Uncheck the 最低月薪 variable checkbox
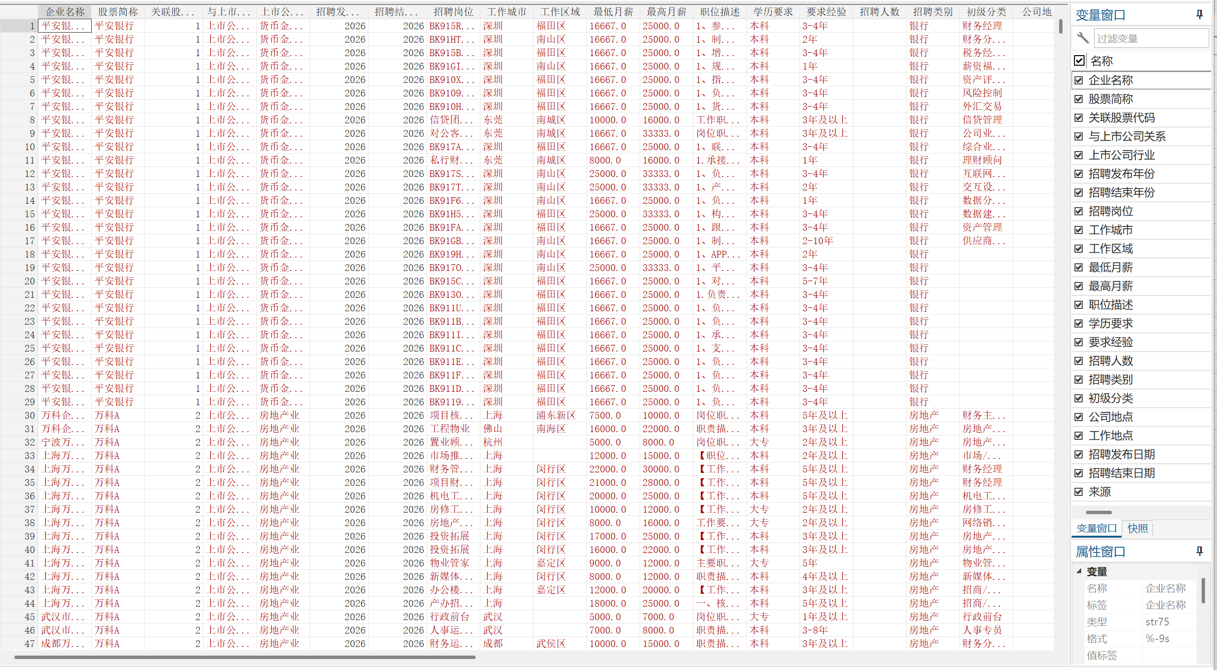This screenshot has width=1217, height=670. tap(1079, 268)
